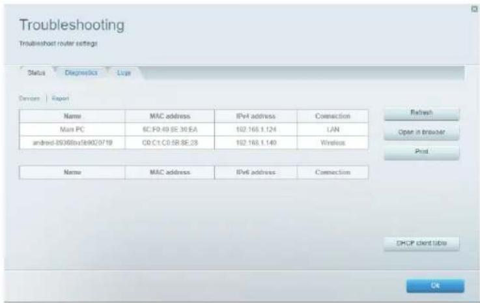Select the Devices sub-view link
This screenshot has width=480, height=303.
tap(29, 98)
